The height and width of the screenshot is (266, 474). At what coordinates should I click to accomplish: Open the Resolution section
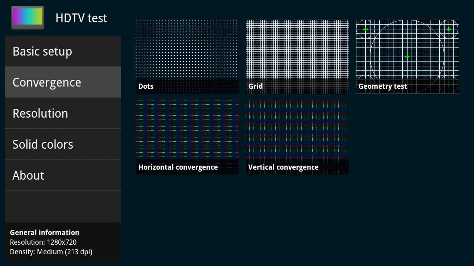coord(63,113)
